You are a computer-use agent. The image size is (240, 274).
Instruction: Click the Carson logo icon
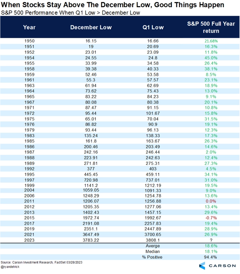(x=202, y=266)
